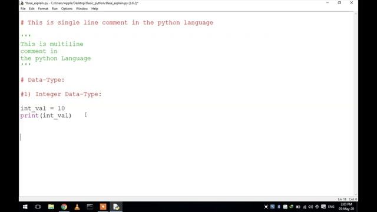Click 'the python Language' line
The width and height of the screenshot is (377, 212).
click(x=55, y=58)
